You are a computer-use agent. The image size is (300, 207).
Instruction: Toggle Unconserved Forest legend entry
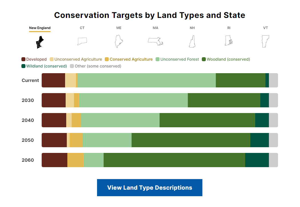180,59
